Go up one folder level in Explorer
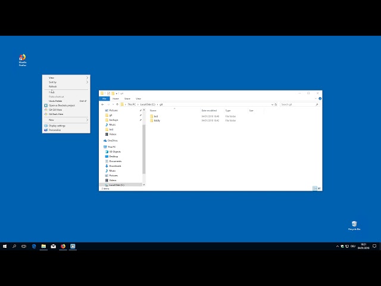The width and height of the screenshot is (381, 286). pyautogui.click(x=117, y=104)
